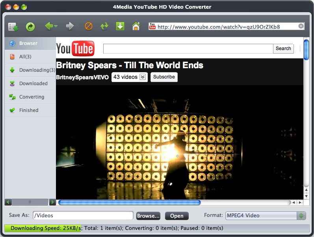Go back with the green left arrow
The image size is (314, 237).
(x=49, y=26)
